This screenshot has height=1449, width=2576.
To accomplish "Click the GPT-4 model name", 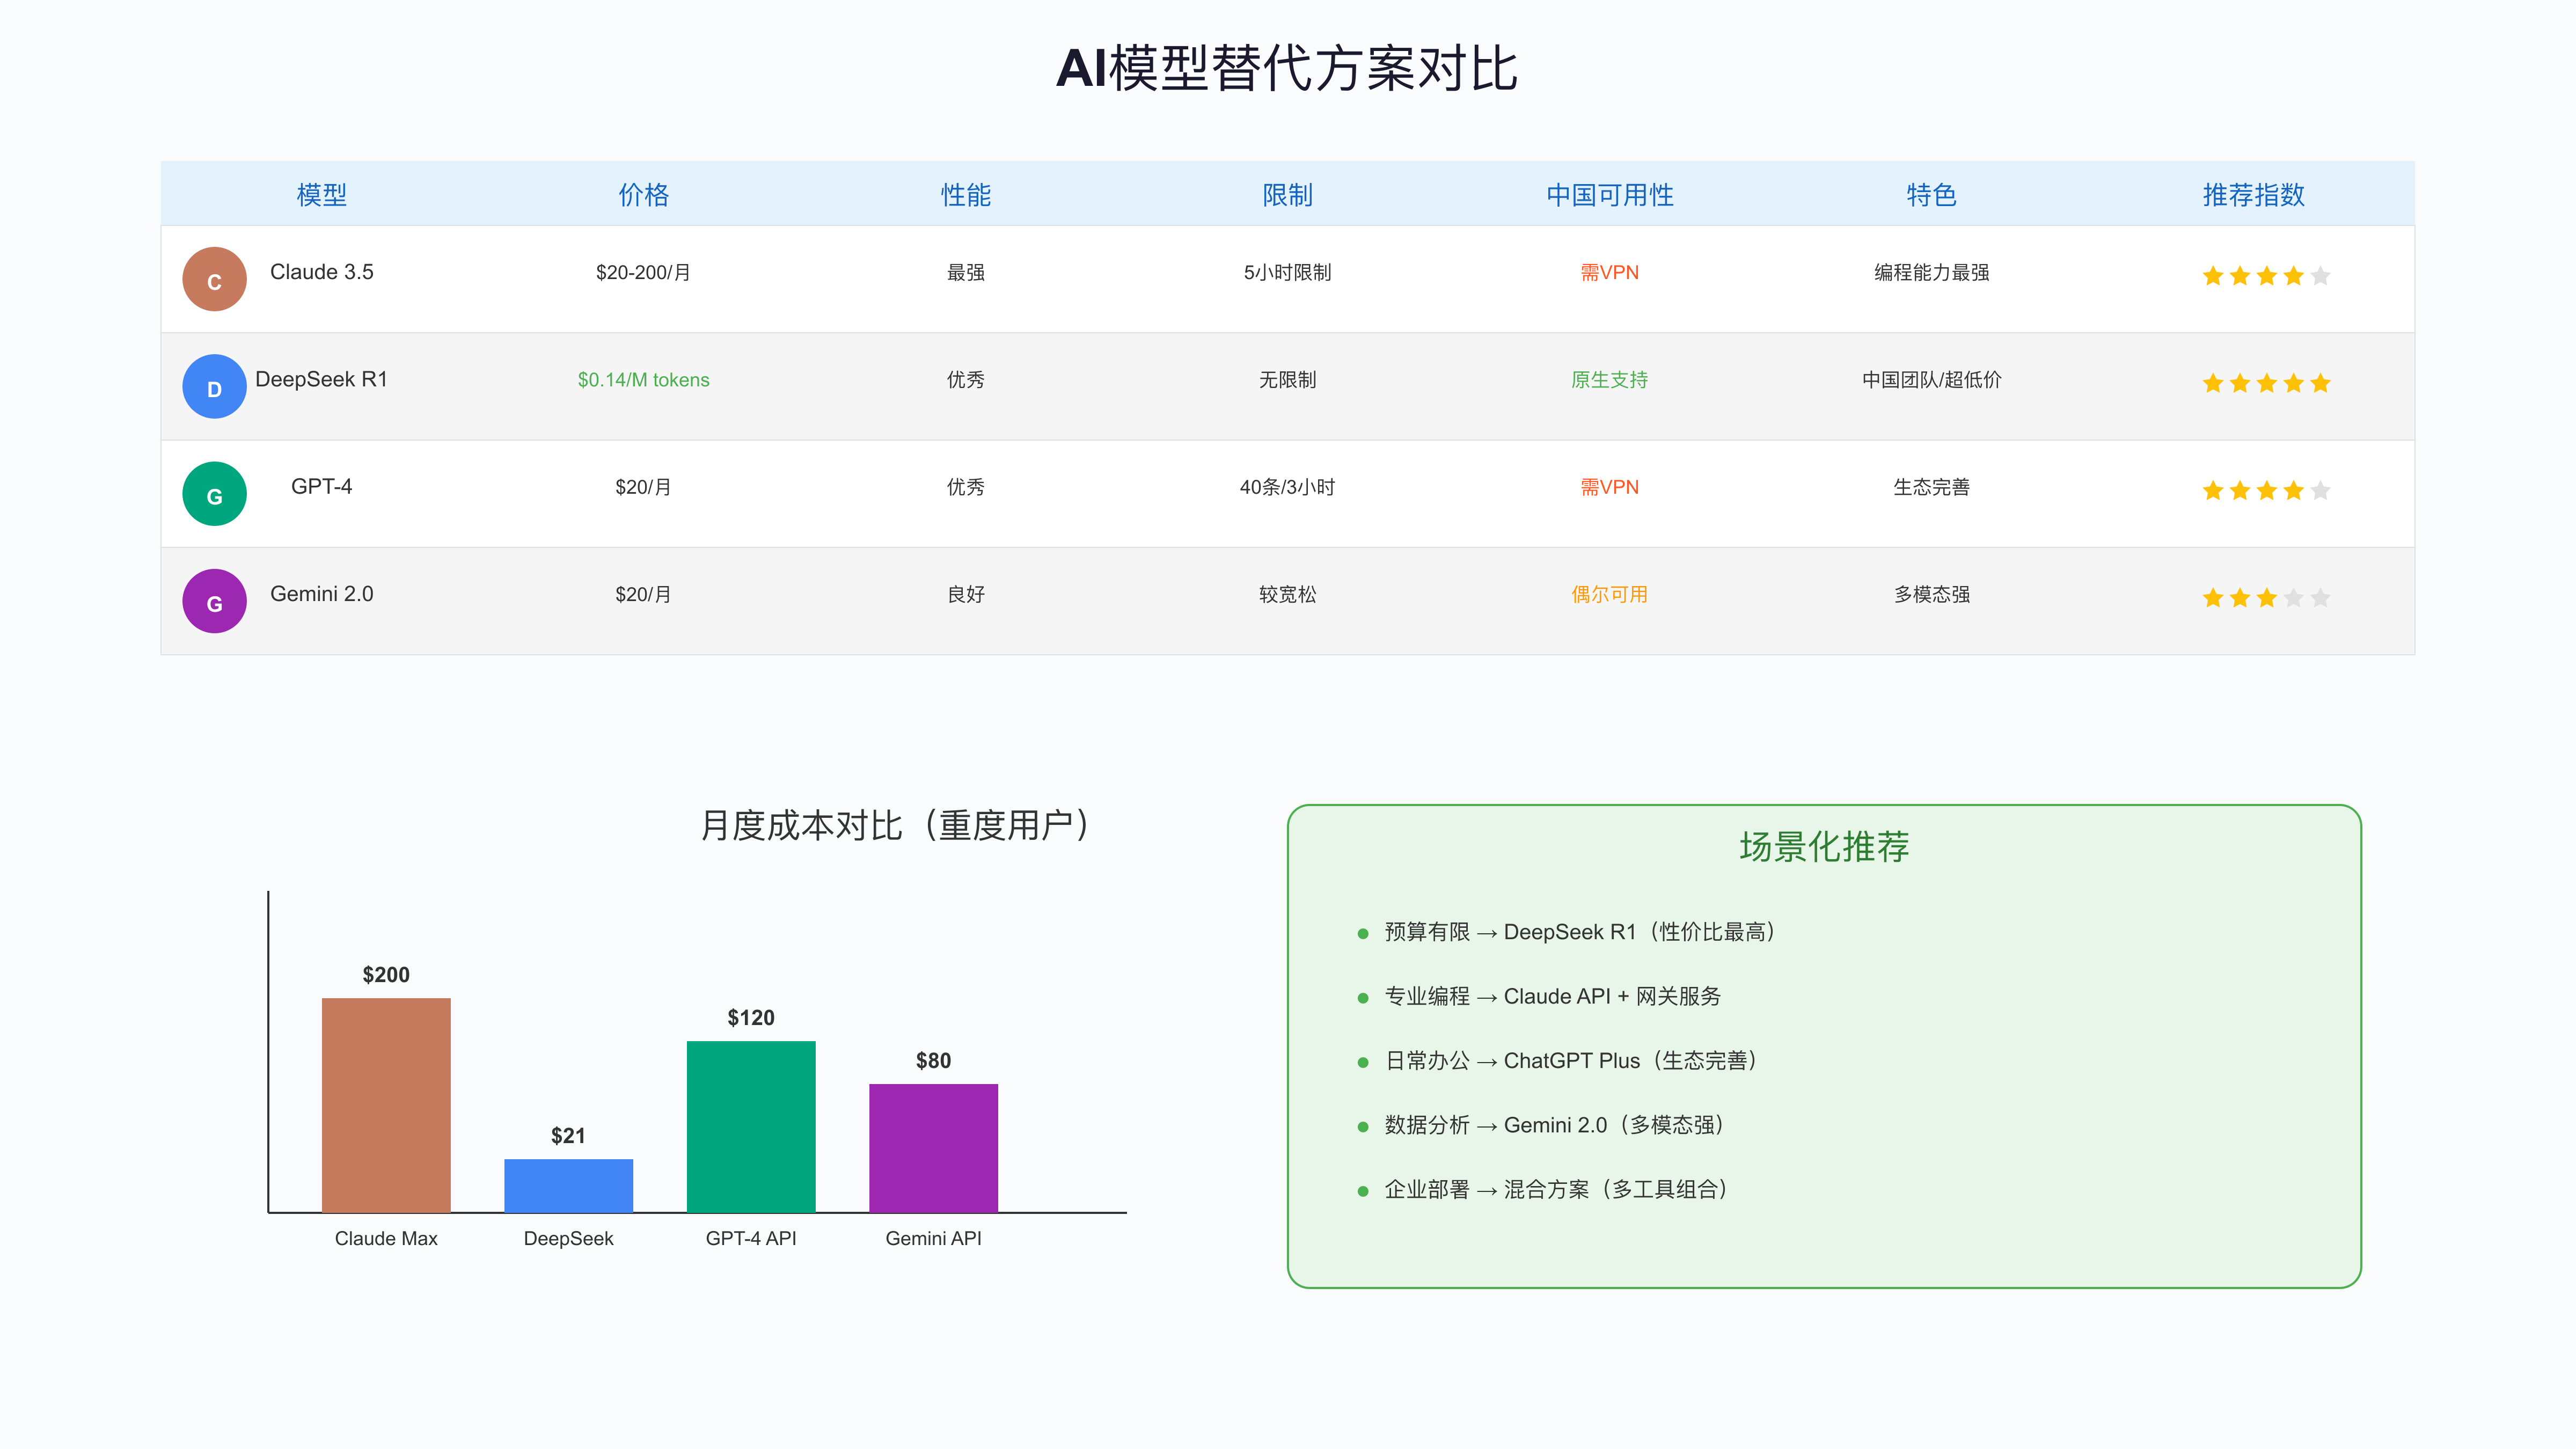I will 322,486.
